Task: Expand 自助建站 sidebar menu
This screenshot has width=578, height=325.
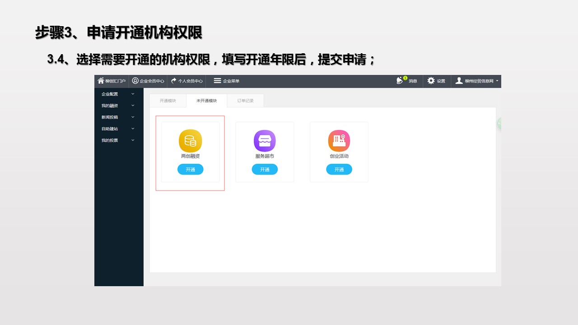Action: (x=118, y=129)
